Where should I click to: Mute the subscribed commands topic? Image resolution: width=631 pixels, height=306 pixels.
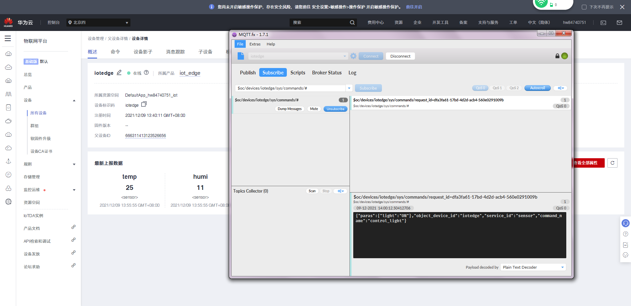coord(314,109)
